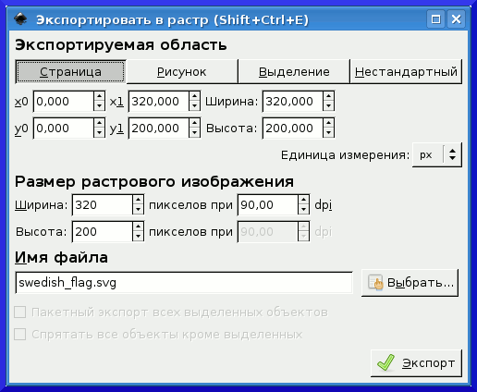Decrease area Высота 200,000 with down arrow

point(328,133)
